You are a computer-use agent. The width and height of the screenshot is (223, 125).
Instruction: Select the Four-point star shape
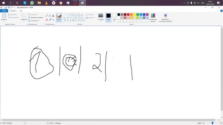coord(68,20)
